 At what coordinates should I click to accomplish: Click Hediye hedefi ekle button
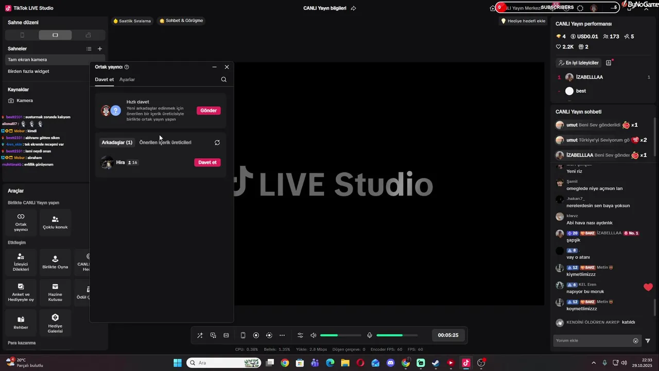pyautogui.click(x=524, y=21)
